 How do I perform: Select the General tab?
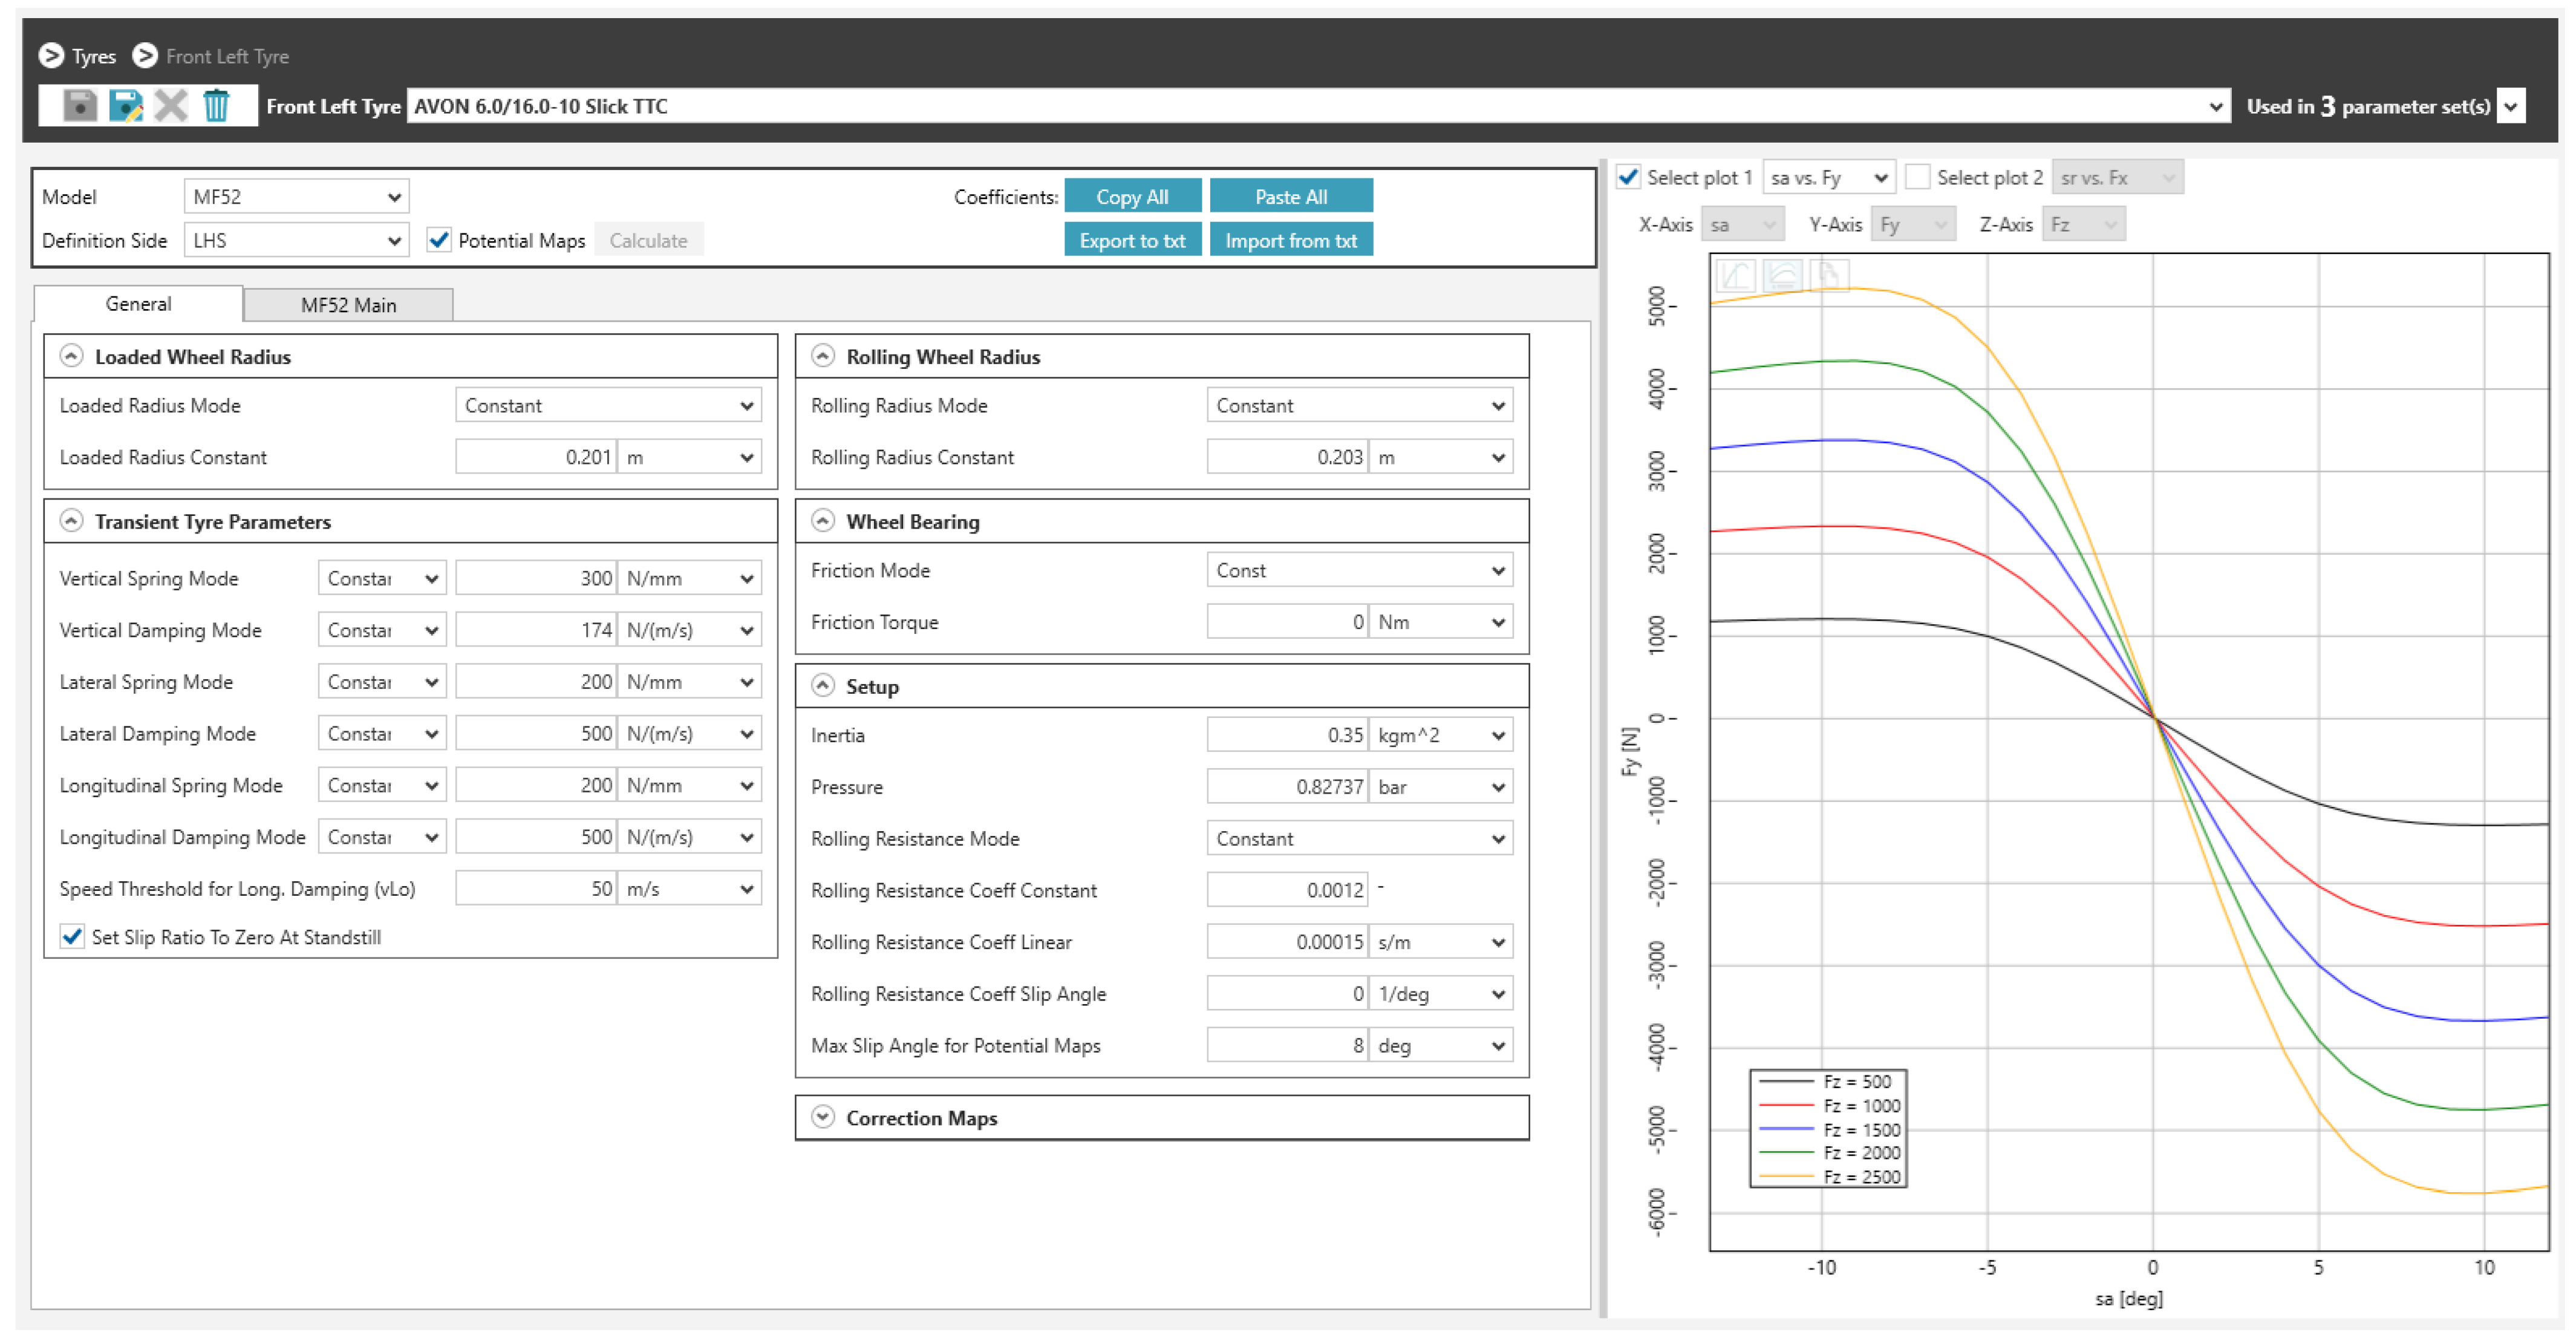[138, 304]
